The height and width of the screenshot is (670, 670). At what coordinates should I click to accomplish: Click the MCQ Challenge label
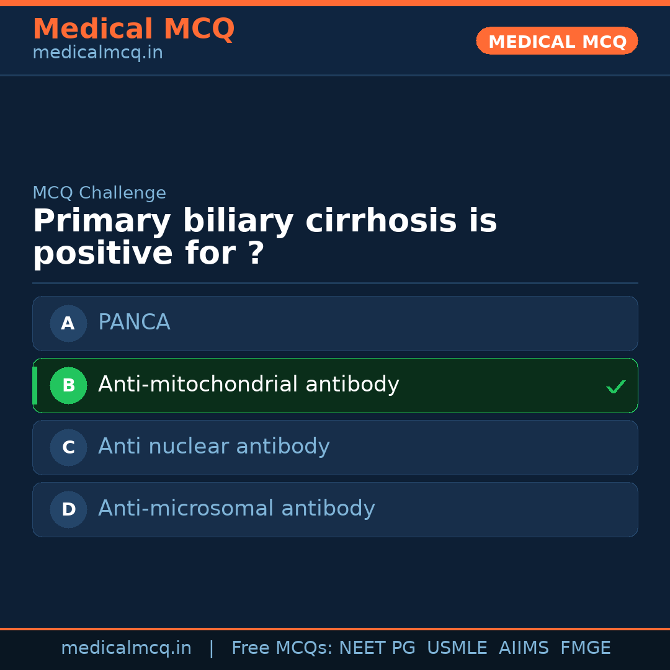coord(99,193)
